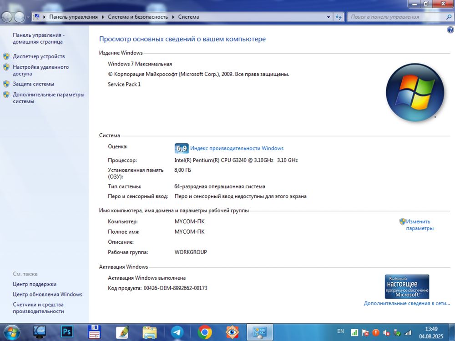Viewport: 455px width, 341px height.
Task: Click the refresh button next to address bar
Action: 339,17
